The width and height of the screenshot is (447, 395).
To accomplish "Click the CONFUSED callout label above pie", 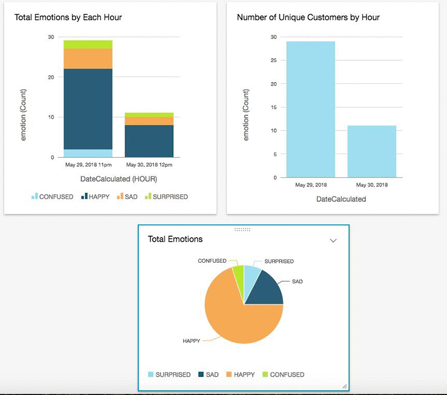I will (212, 261).
